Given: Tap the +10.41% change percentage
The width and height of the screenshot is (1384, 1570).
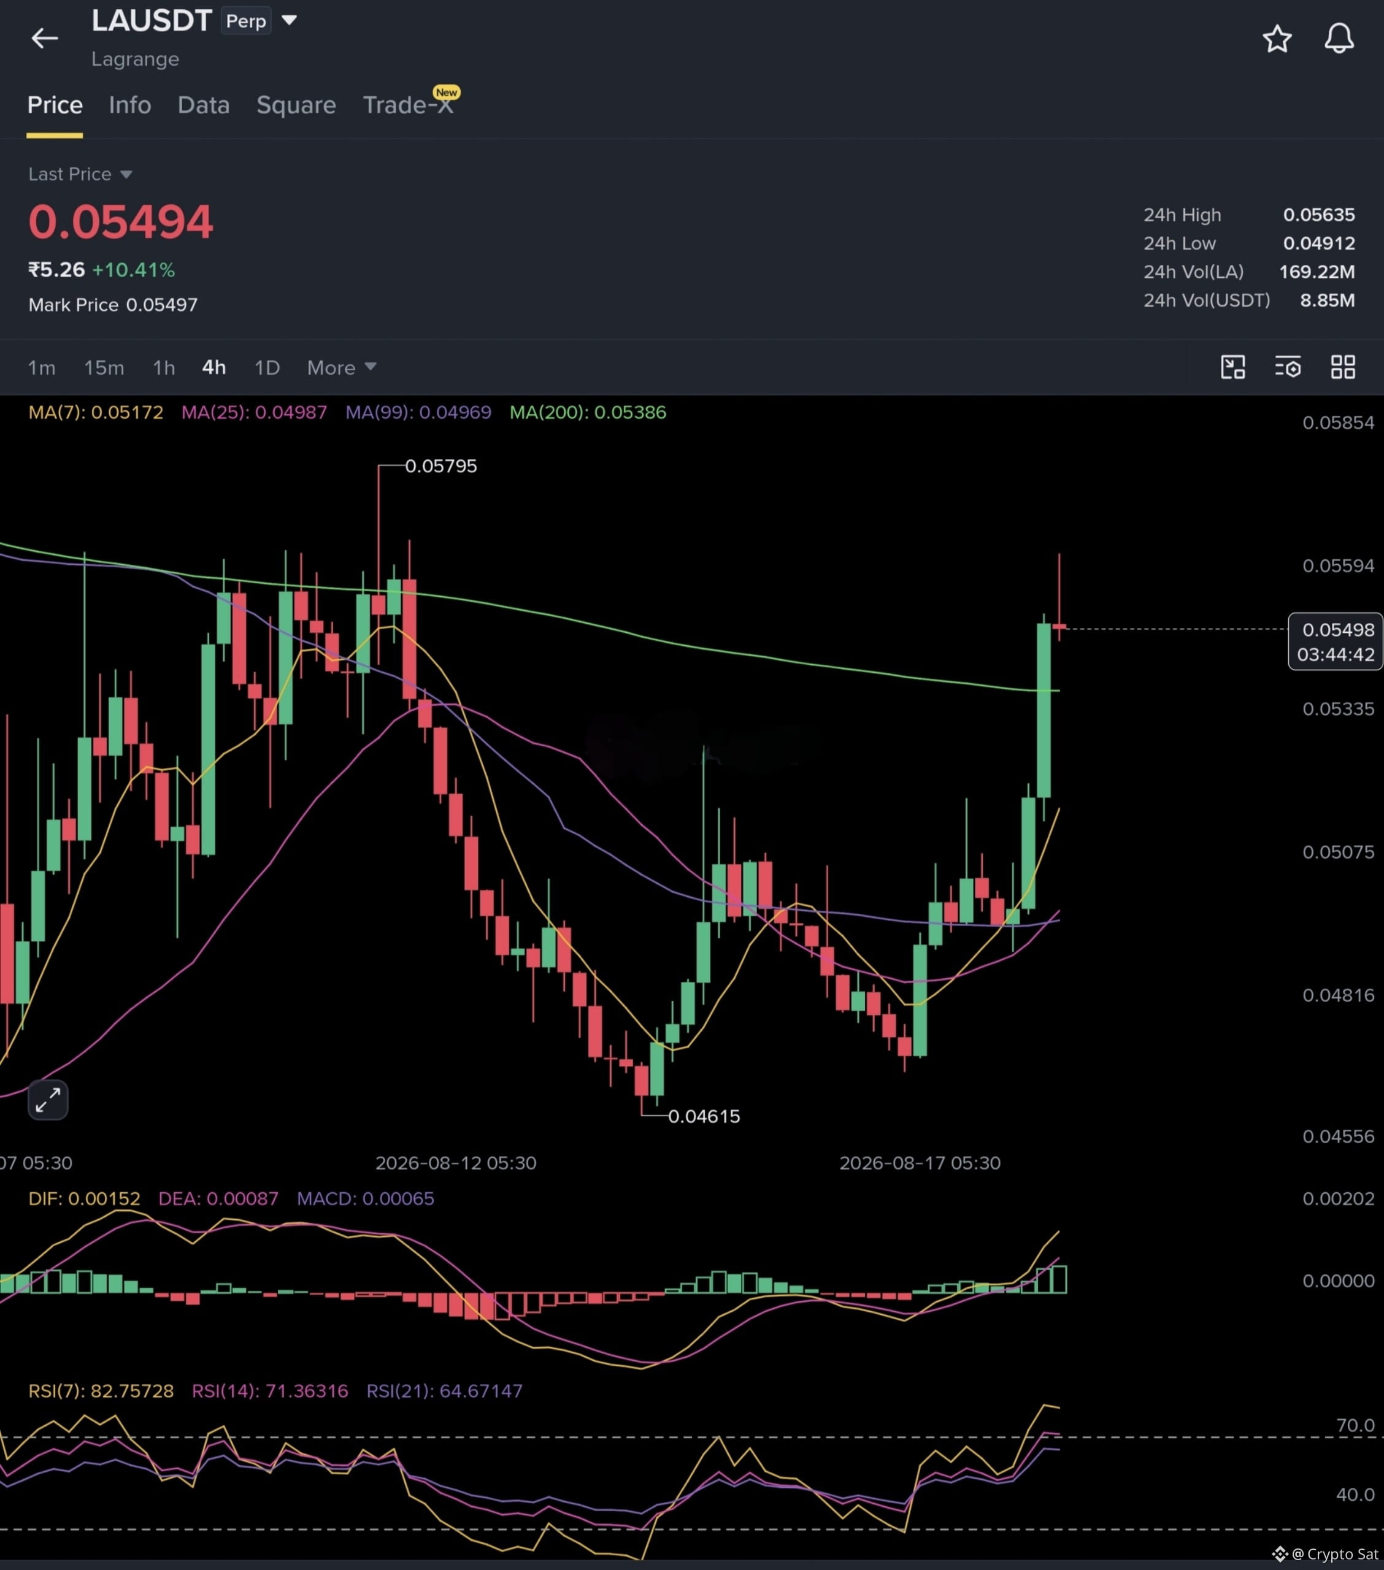Looking at the screenshot, I should (x=134, y=270).
